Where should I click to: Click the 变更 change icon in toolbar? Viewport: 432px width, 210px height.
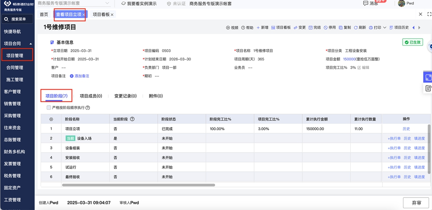pos(295,28)
